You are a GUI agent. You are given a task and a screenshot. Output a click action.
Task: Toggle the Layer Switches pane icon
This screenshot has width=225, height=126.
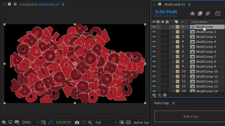154,95
